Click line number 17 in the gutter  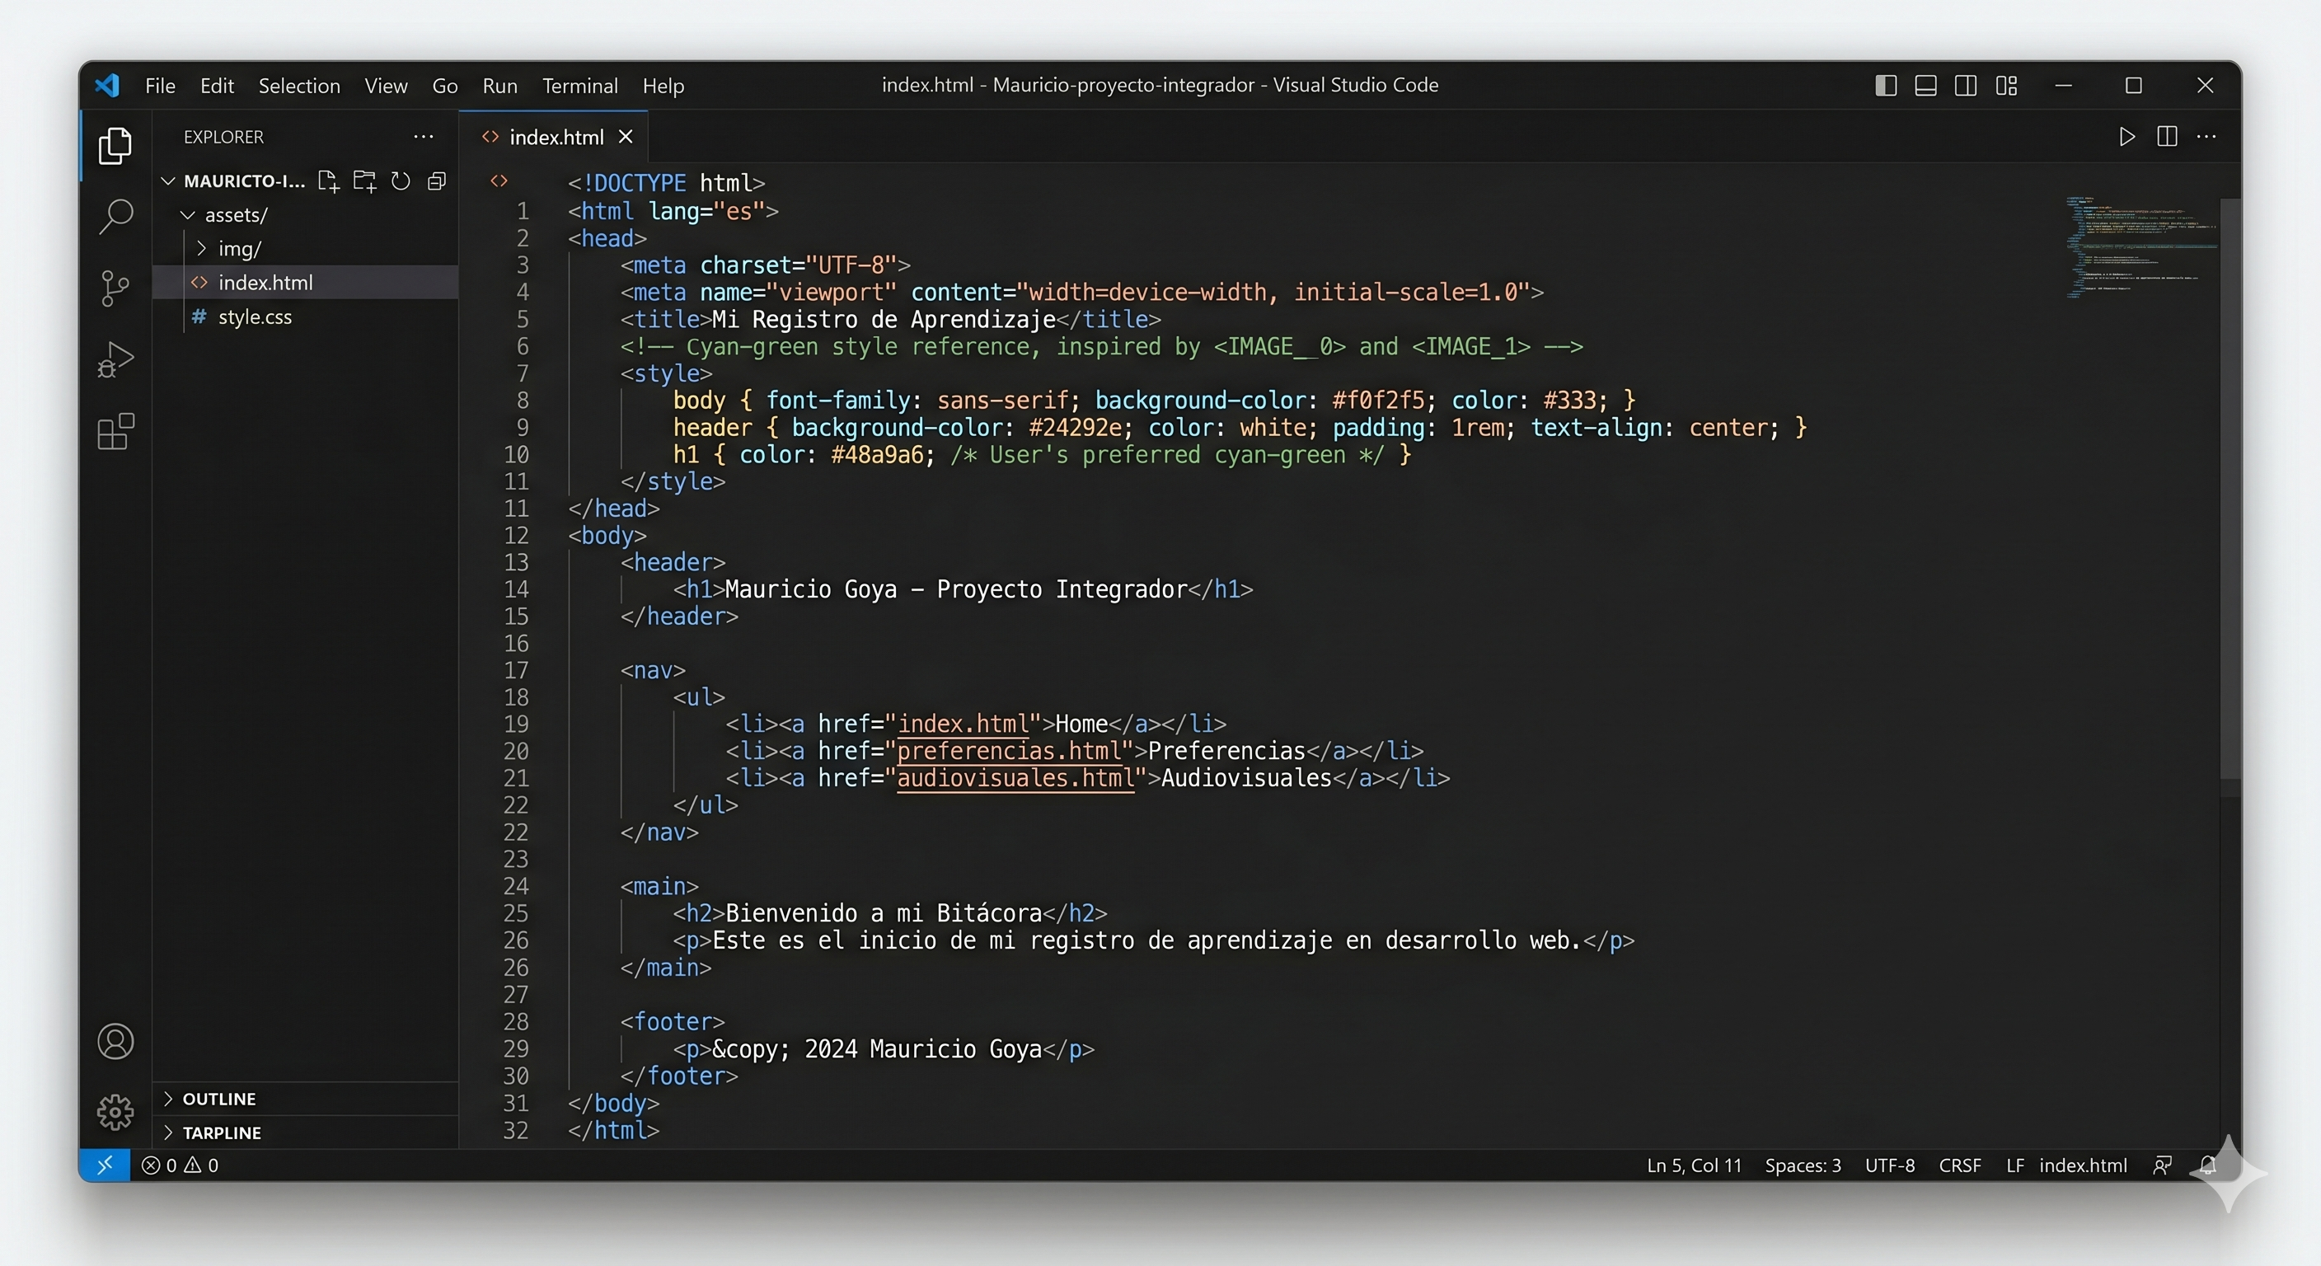[x=516, y=670]
